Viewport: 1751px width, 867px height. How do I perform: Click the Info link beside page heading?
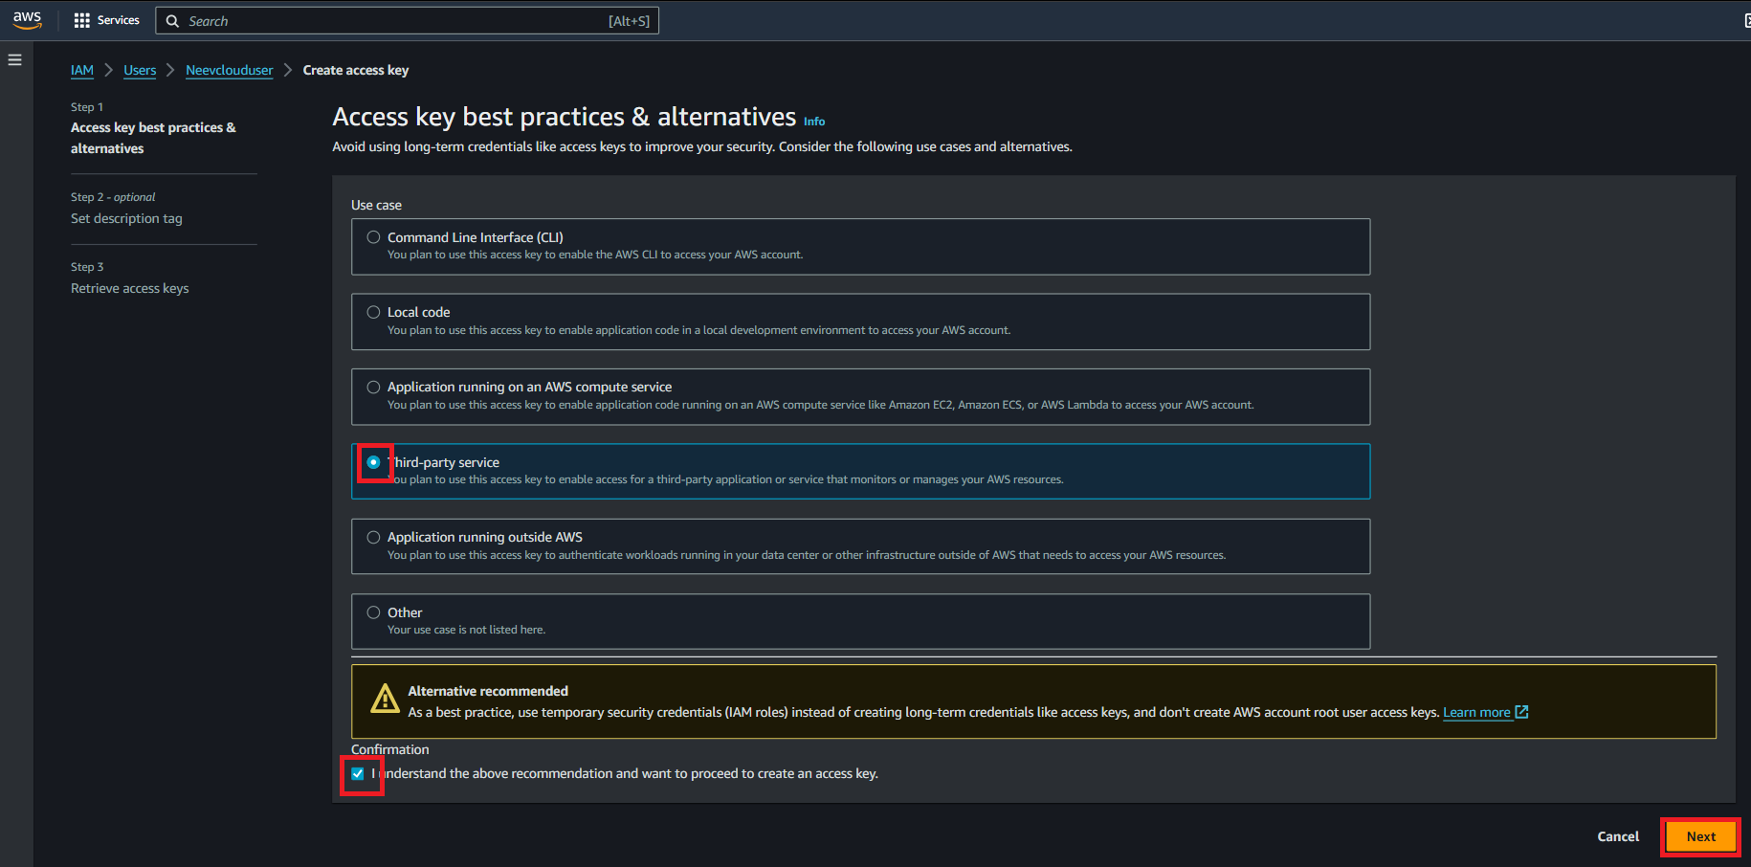pyautogui.click(x=813, y=122)
